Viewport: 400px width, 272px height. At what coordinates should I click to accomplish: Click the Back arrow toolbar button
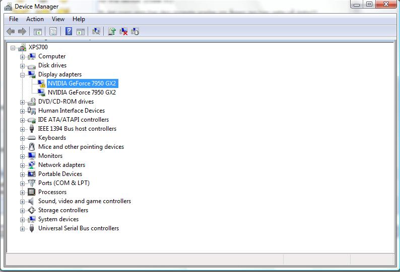pyautogui.click(x=11, y=32)
